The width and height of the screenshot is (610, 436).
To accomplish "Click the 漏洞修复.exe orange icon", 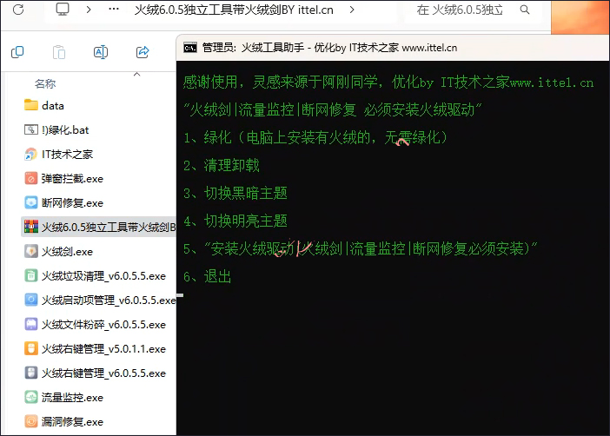I will tap(31, 421).
